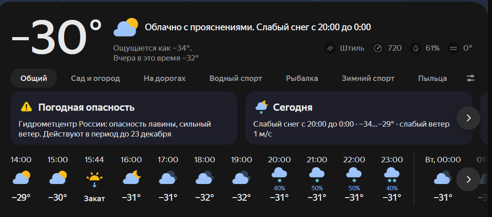The image size is (492, 217).
Task: Open the Погодная опасность warning card
Action: tap(123, 118)
